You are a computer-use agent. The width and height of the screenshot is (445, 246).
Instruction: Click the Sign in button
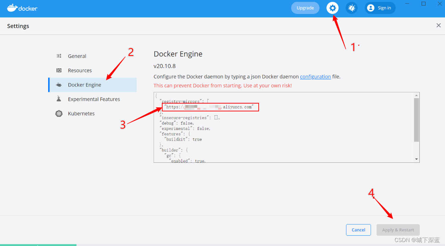[x=380, y=8]
